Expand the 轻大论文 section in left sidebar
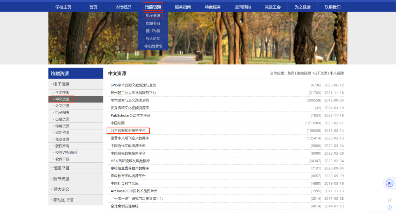The width and height of the screenshot is (396, 212). pyautogui.click(x=62, y=189)
